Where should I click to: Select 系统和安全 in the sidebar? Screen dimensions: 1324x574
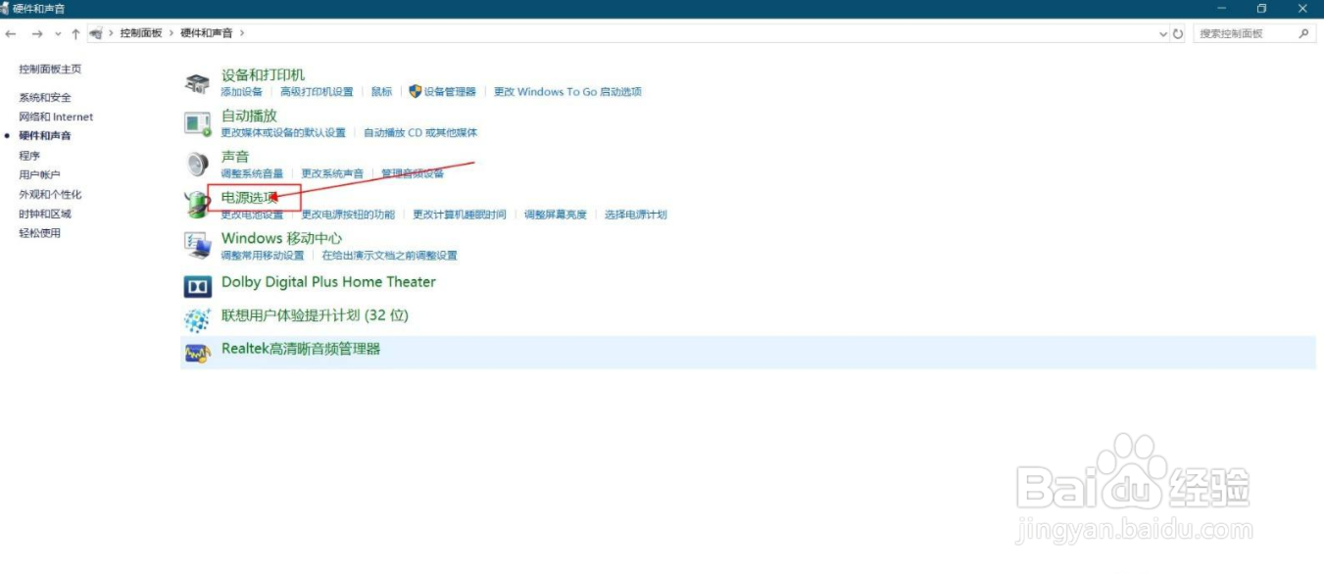[x=43, y=97]
